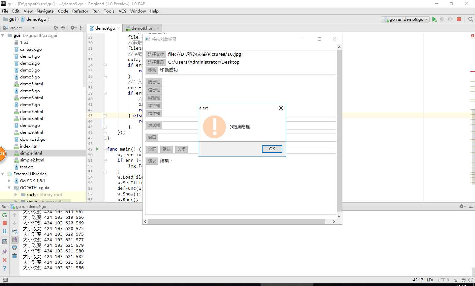Click scroll-down arrow of view对象学习 window
The height and width of the screenshot is (286, 475).
coord(339,216)
